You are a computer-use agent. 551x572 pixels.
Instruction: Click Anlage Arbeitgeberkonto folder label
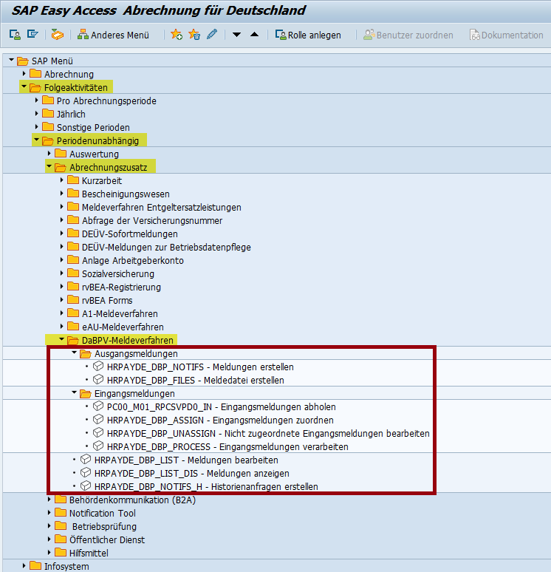[x=133, y=260]
